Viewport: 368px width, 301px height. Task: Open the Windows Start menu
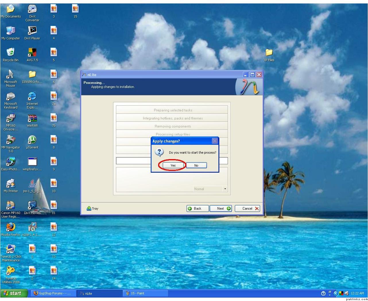(x=14, y=293)
